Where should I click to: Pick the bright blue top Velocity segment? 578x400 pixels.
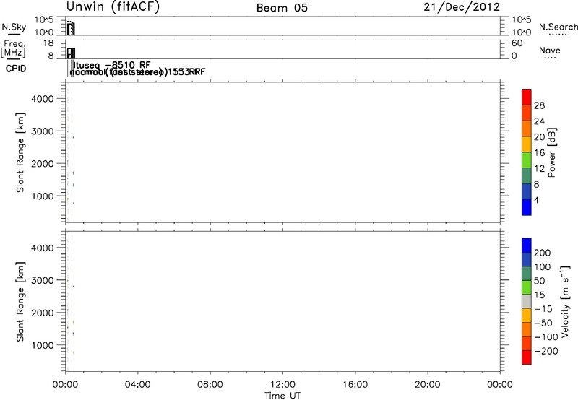pos(527,245)
